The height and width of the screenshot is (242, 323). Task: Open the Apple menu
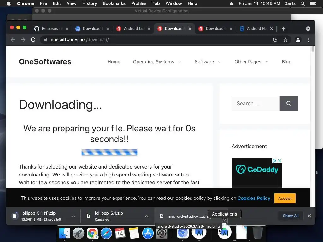click(9, 3)
